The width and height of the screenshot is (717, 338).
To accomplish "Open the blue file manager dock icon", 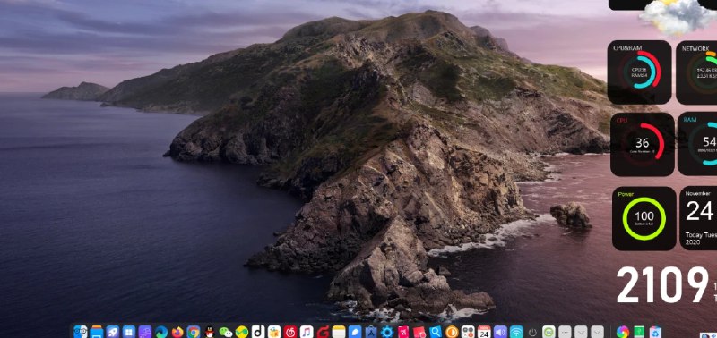I will pyautogui.click(x=97, y=332).
